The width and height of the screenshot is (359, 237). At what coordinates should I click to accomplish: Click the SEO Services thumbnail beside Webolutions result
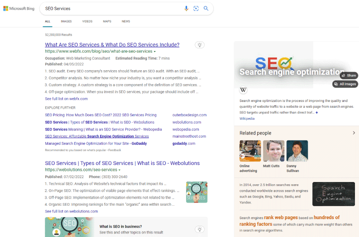click(x=197, y=192)
